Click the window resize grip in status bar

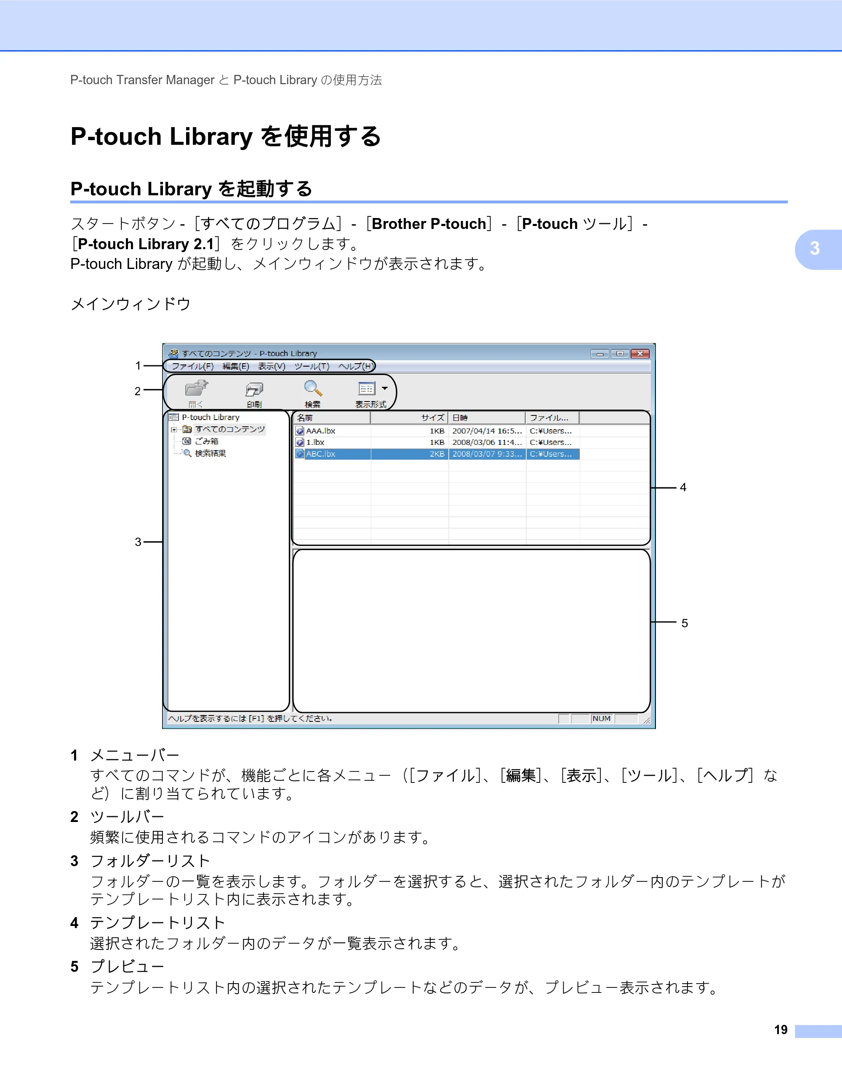(x=646, y=720)
